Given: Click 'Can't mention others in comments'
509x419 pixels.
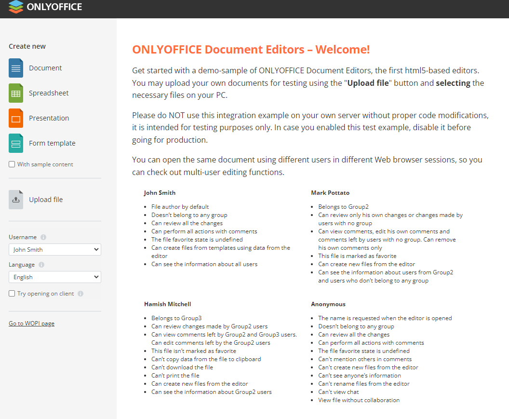Looking at the screenshot, I should pyautogui.click(x=365, y=359).
